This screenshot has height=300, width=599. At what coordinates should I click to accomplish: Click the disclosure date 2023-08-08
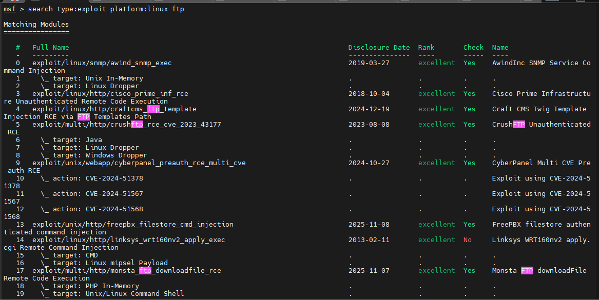click(x=369, y=125)
